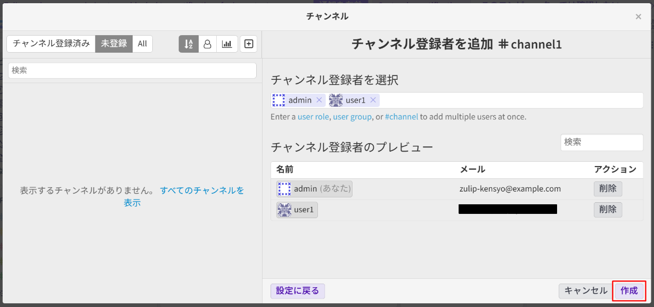Sort channels by traffic chart icon

[x=227, y=44]
